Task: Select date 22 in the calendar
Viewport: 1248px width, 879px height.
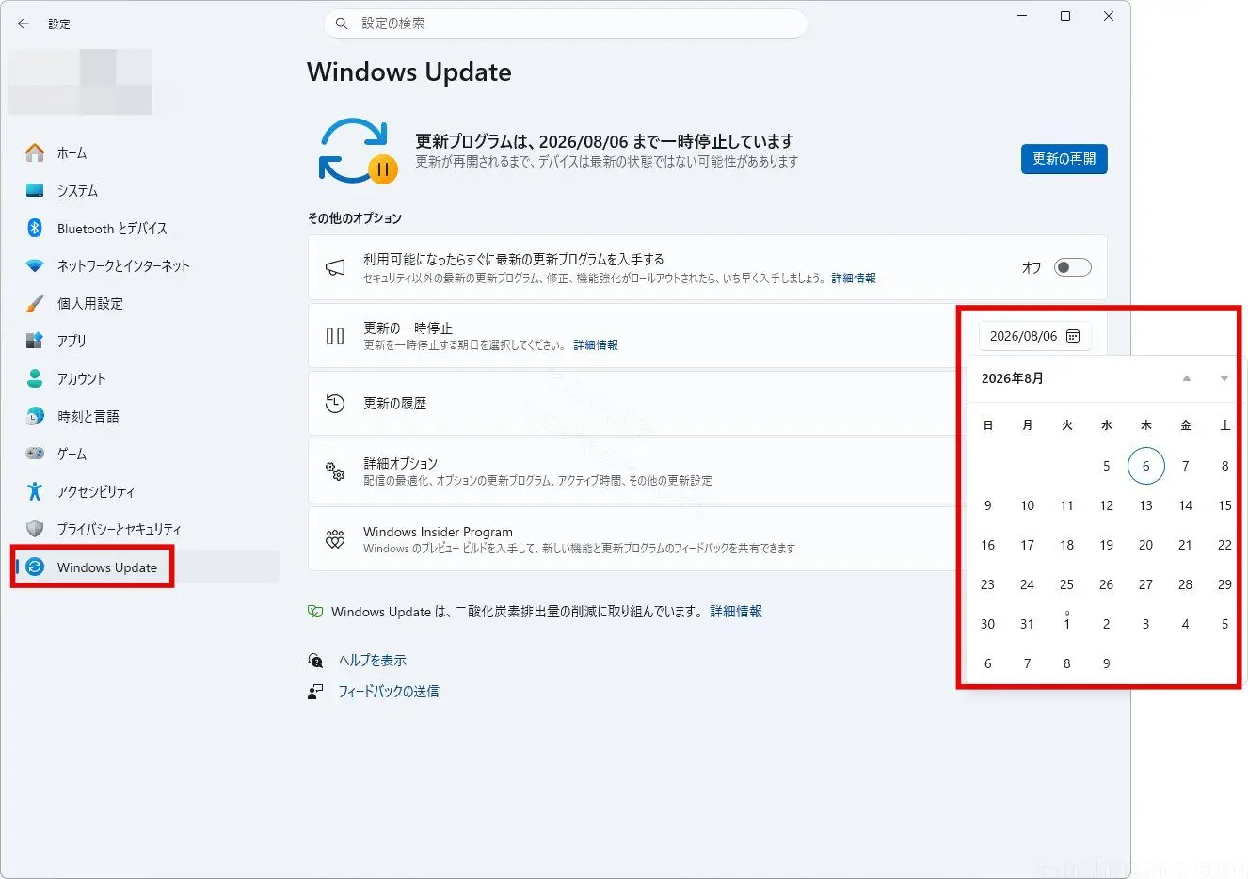Action: pos(1224,545)
